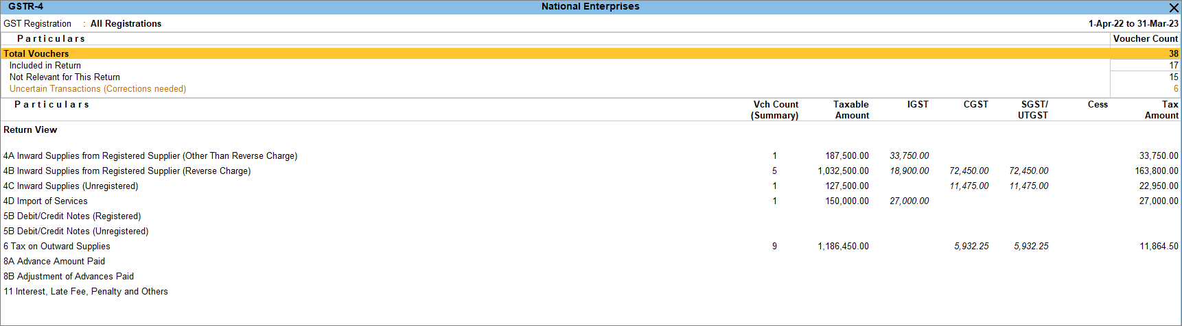Click the All Registrations value
Image resolution: width=1182 pixels, height=326 pixels.
[x=126, y=24]
